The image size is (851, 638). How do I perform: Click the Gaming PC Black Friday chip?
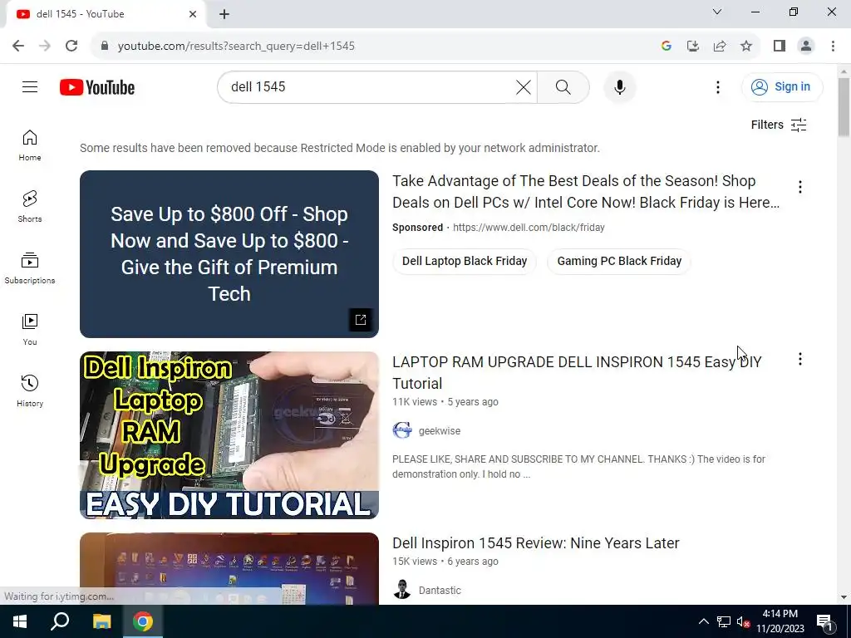point(618,261)
